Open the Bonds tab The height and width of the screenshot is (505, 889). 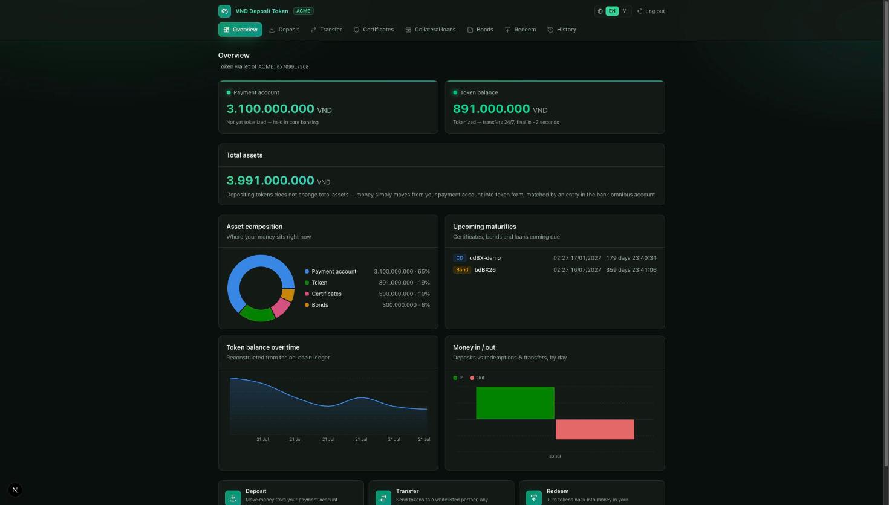click(x=480, y=30)
